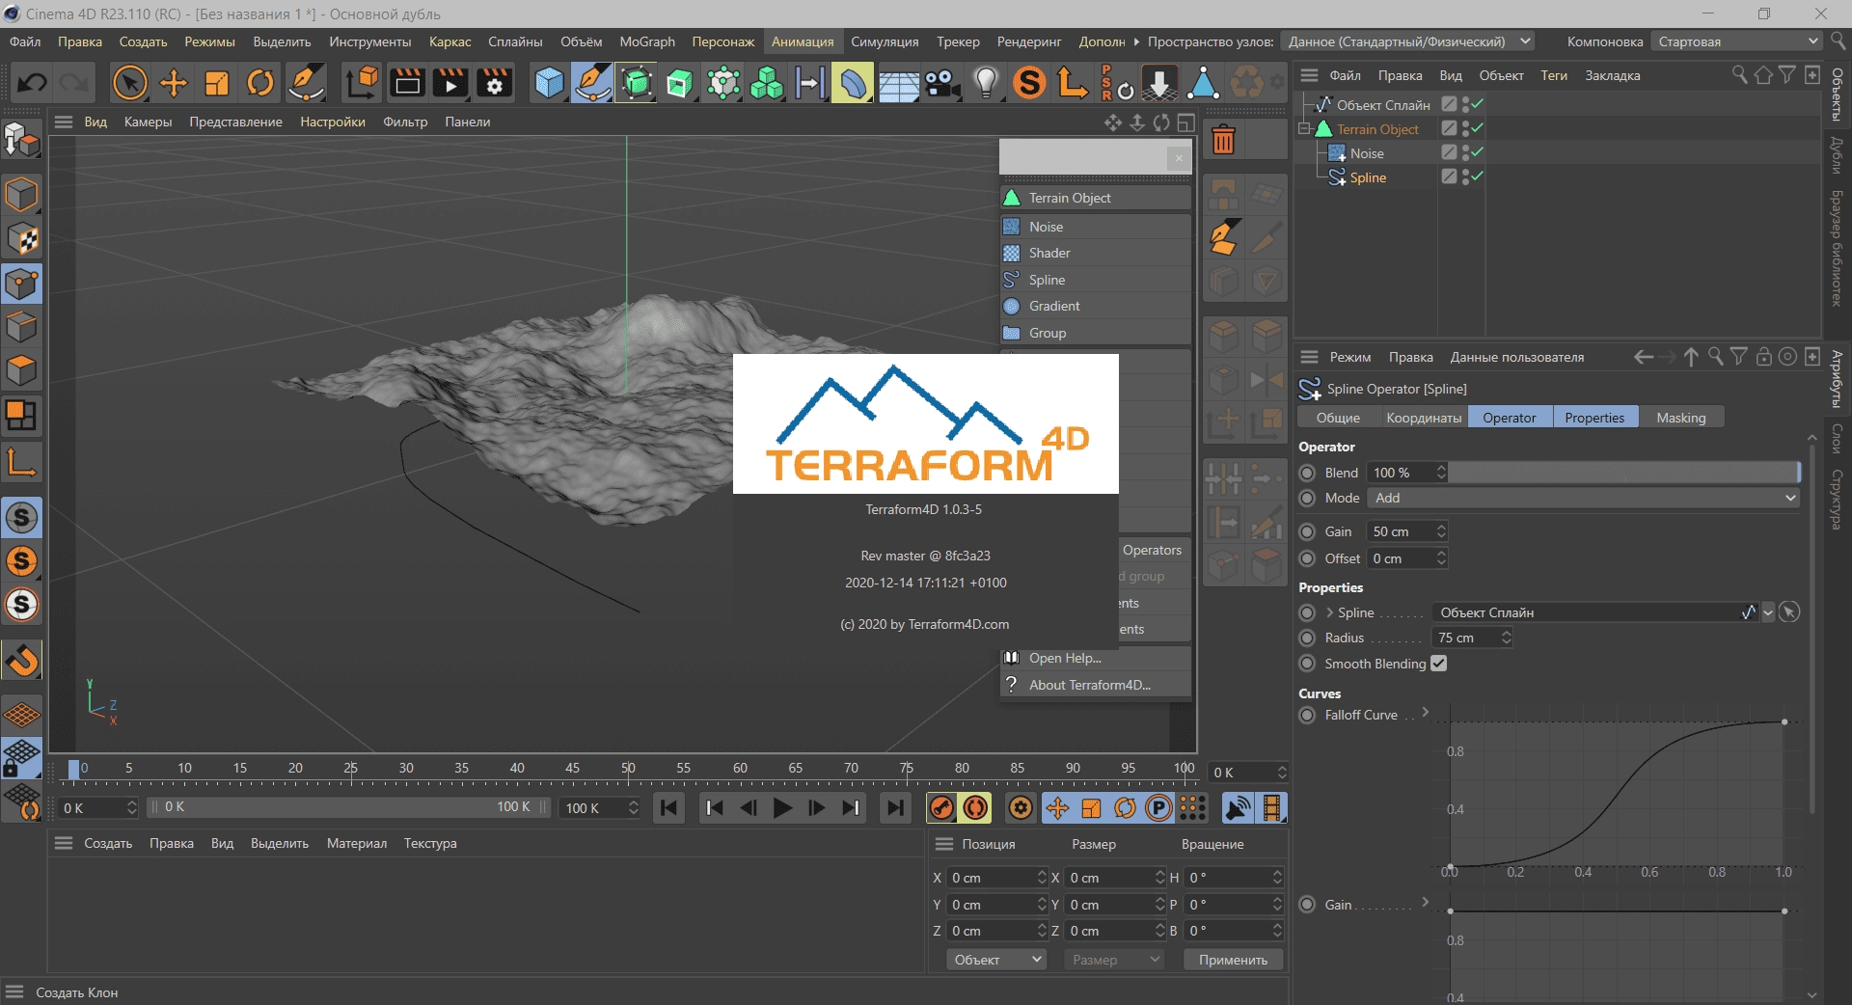
Task: Play the animation forward
Action: coord(783,808)
